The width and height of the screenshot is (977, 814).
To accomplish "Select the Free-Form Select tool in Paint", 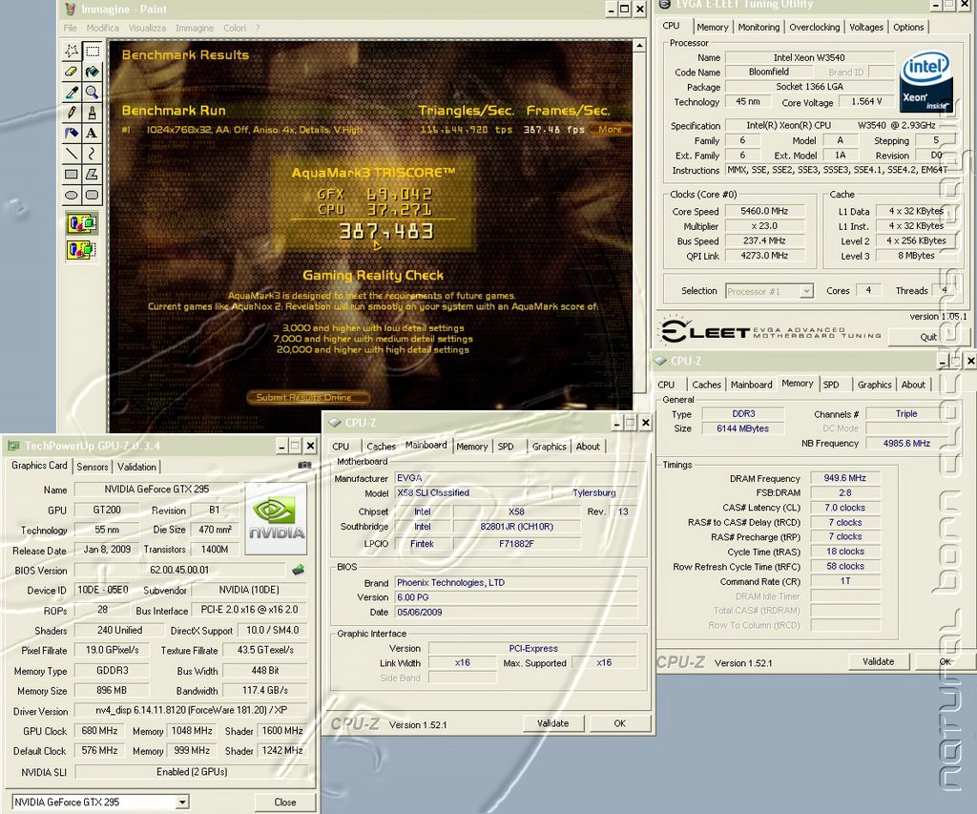I will pyautogui.click(x=72, y=52).
